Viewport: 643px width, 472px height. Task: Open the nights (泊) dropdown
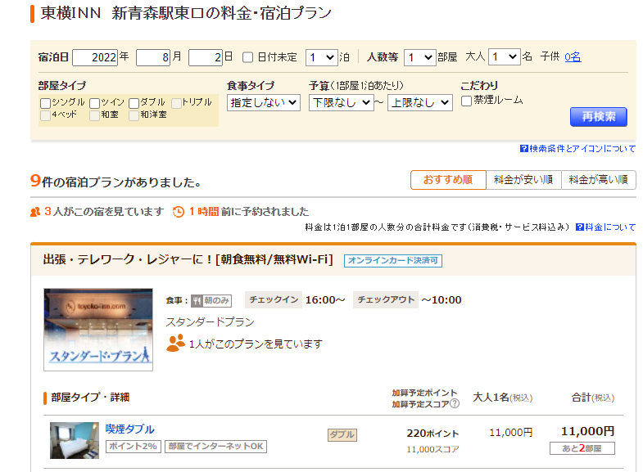pos(322,57)
